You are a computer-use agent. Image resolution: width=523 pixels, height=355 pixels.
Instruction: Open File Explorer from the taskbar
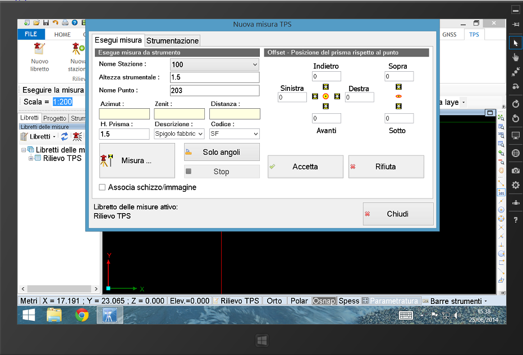(54, 315)
